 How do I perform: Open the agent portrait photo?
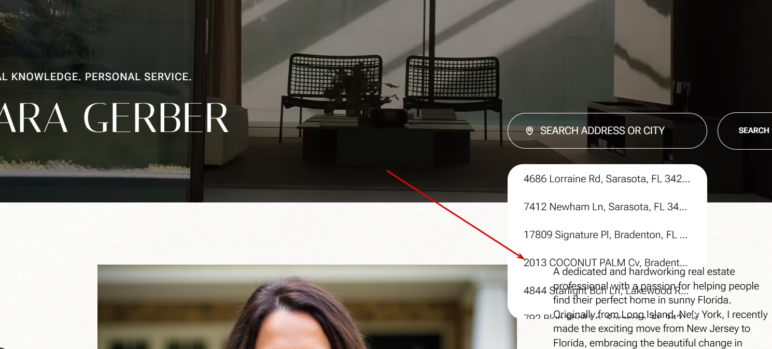(307, 307)
